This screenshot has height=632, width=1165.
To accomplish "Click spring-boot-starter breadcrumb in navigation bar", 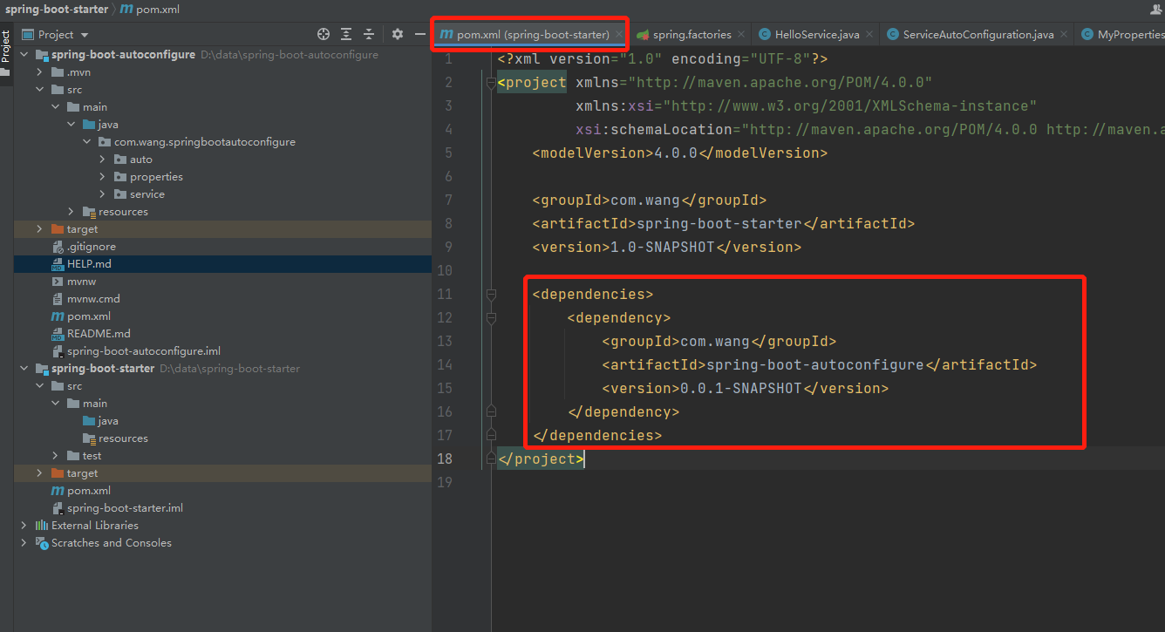I will [x=57, y=9].
